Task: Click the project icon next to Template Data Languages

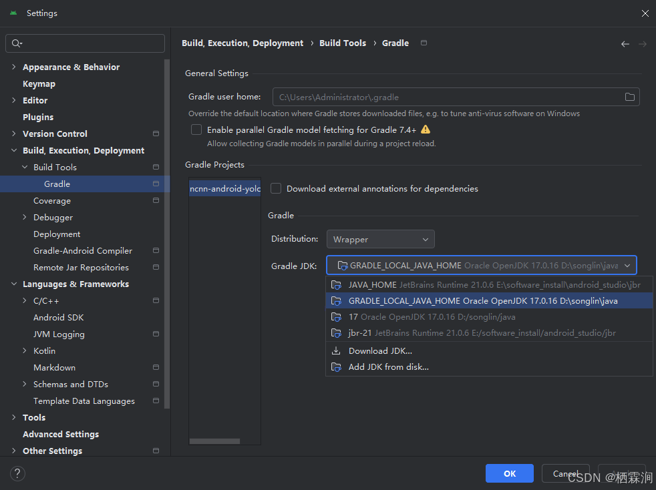Action: [x=156, y=401]
